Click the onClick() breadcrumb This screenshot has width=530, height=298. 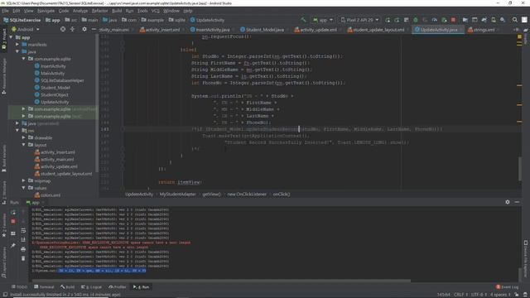(282, 195)
